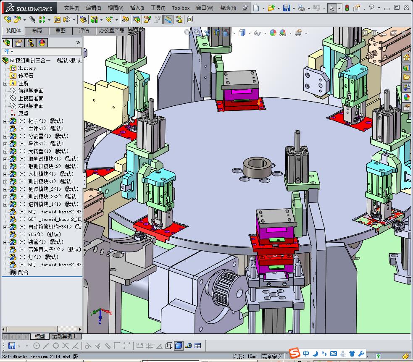Screen dimensions: 413x362
Task: Open the Options settings icon
Action: (x=357, y=8)
